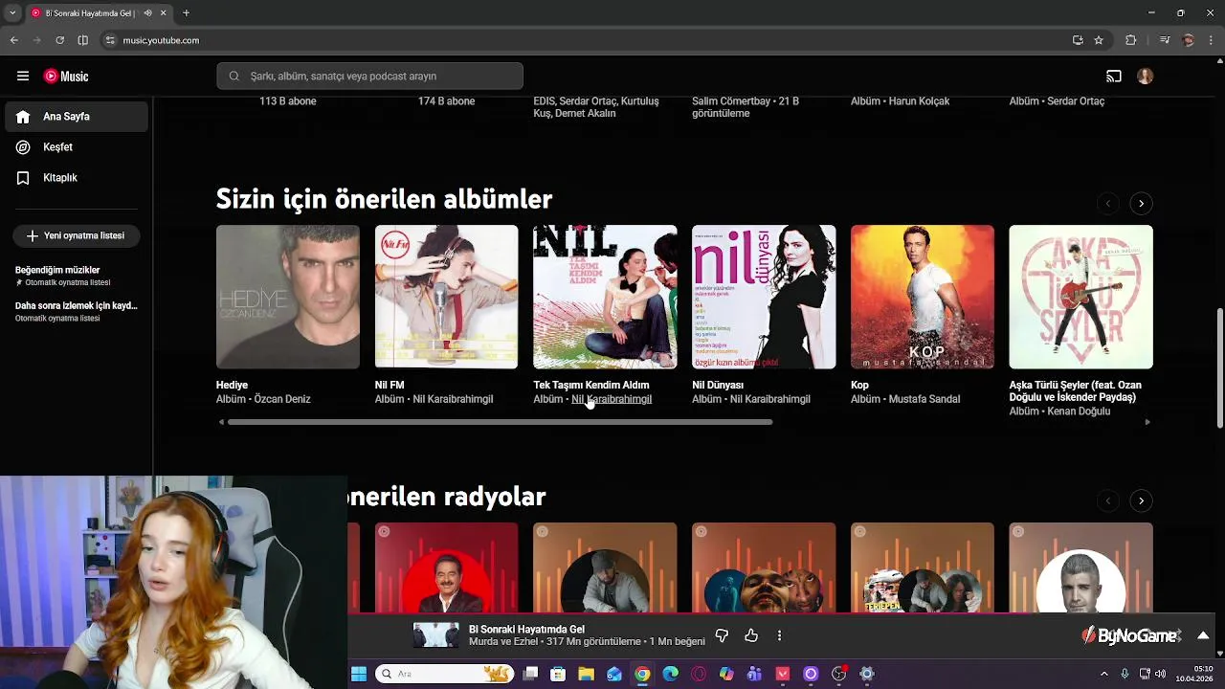This screenshot has height=689, width=1225.
Task: Click the Hediye album title
Action: (x=232, y=385)
